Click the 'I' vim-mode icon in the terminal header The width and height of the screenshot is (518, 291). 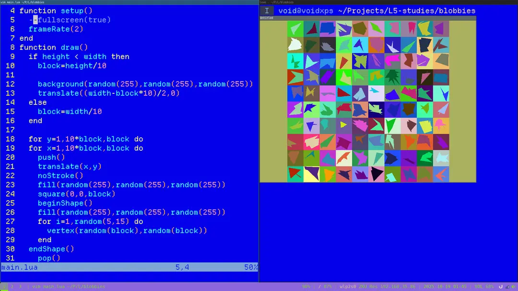[x=267, y=10]
